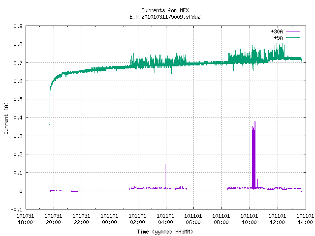Image resolution: width=315 pixels, height=236 pixels.
Task: Click the purple +30A spike near 04:00
Action: point(165,176)
